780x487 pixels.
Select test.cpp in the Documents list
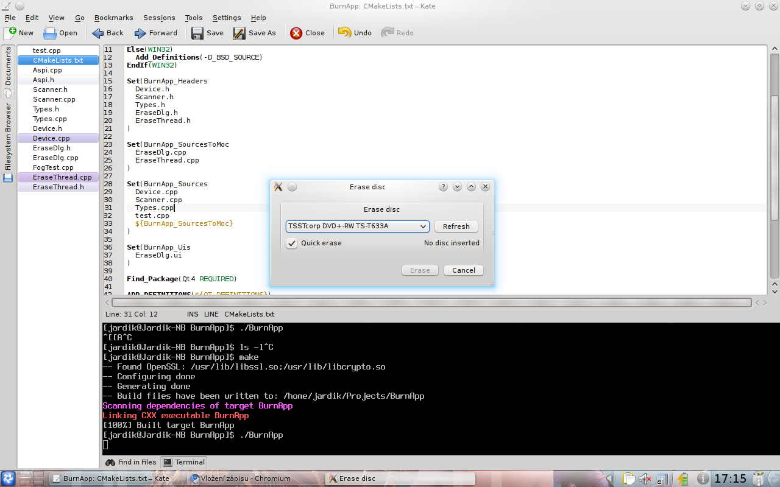pos(58,51)
